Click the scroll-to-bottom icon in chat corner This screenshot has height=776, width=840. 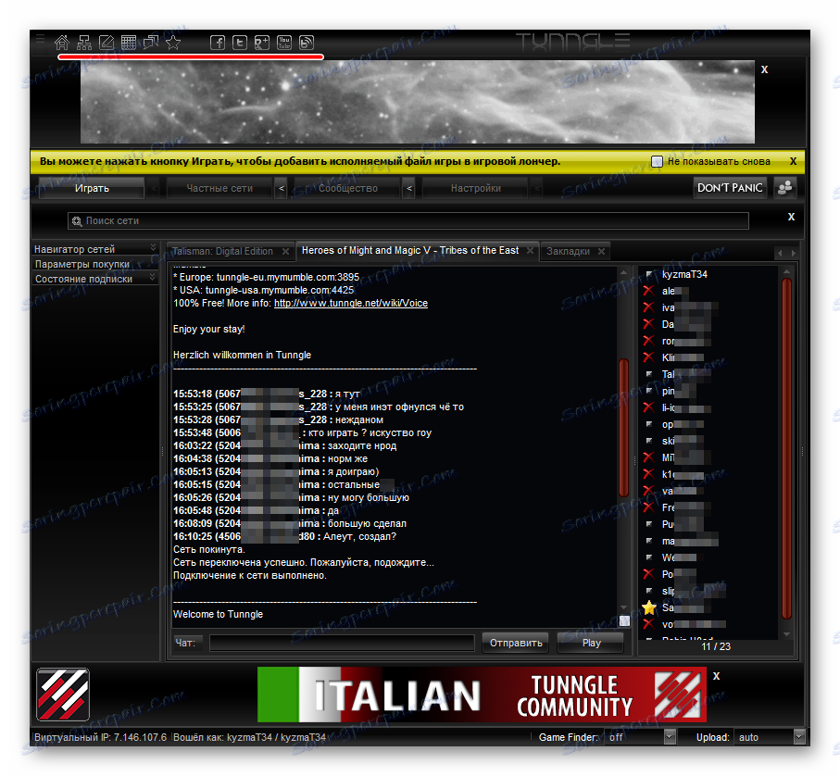coord(624,620)
